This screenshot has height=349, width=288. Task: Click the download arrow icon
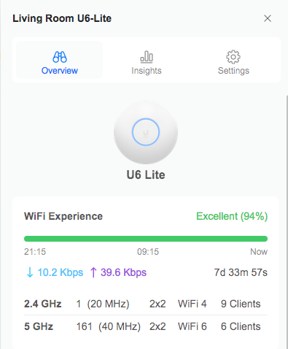point(30,272)
